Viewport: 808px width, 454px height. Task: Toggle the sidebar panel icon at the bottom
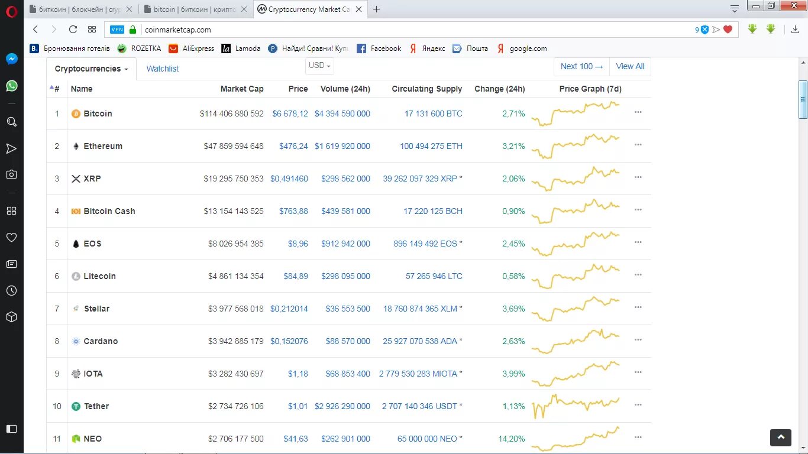click(11, 429)
